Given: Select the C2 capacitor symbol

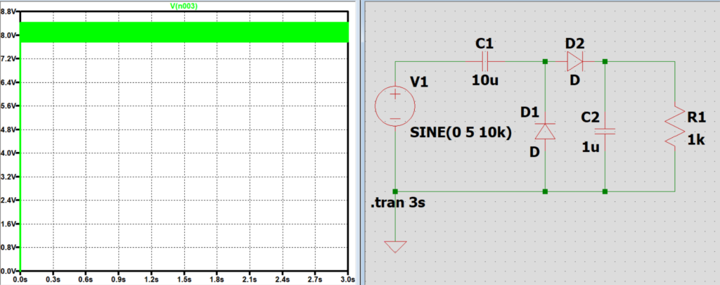Looking at the screenshot, I should coord(604,132).
